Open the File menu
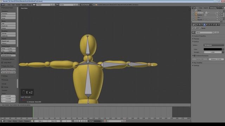 (9, 5)
